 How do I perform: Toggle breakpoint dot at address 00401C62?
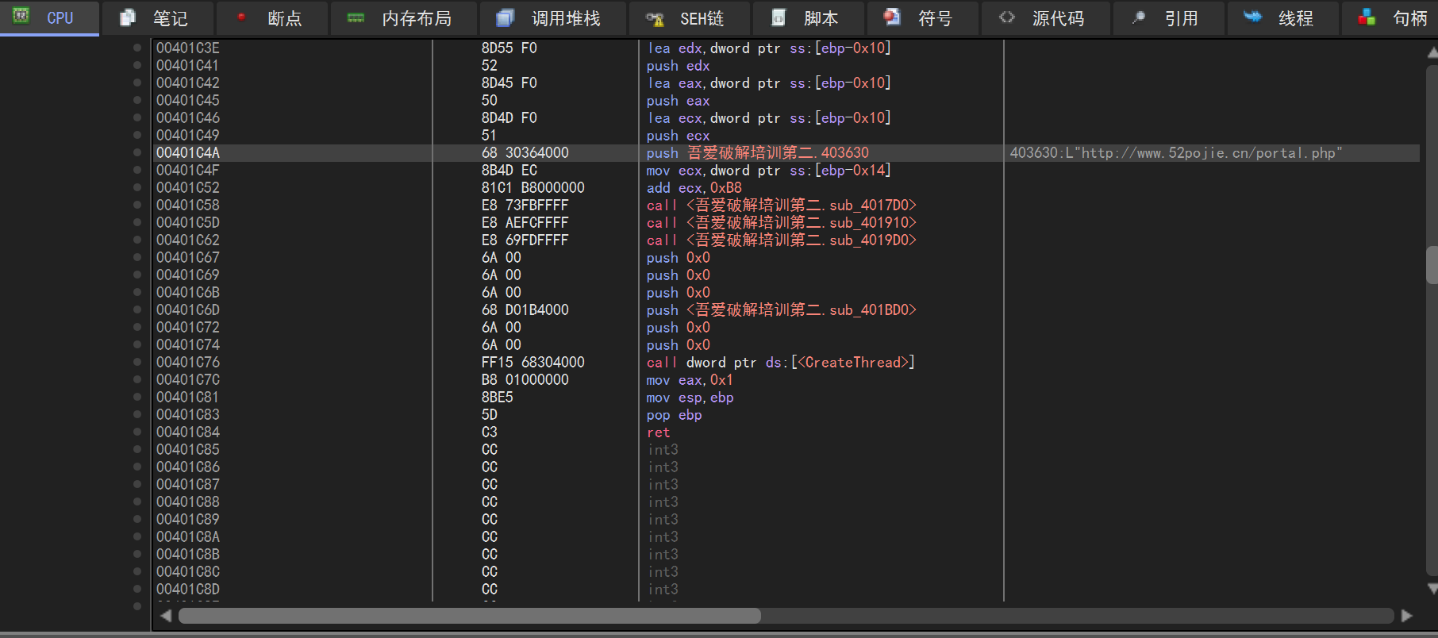point(137,240)
